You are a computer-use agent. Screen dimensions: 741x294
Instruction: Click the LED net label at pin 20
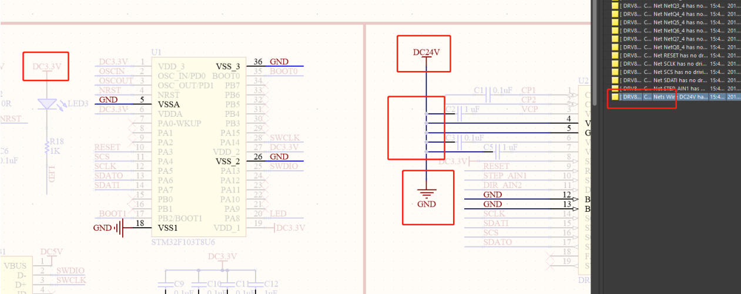(279, 214)
